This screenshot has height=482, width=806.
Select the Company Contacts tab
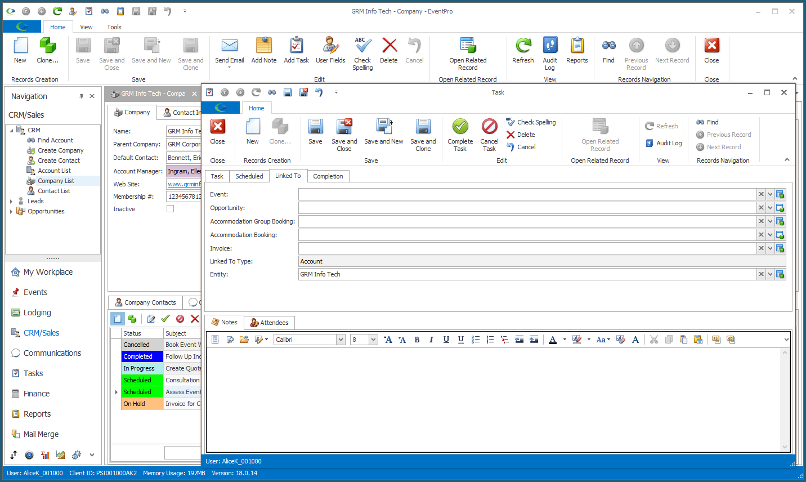[145, 302]
